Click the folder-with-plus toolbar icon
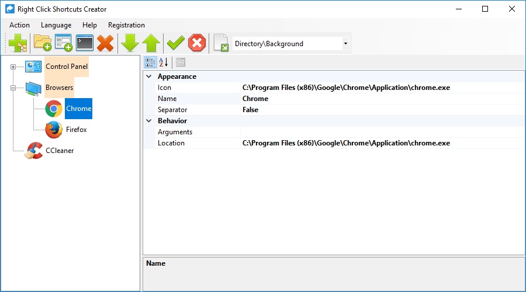The height and width of the screenshot is (292, 526). [x=42, y=43]
